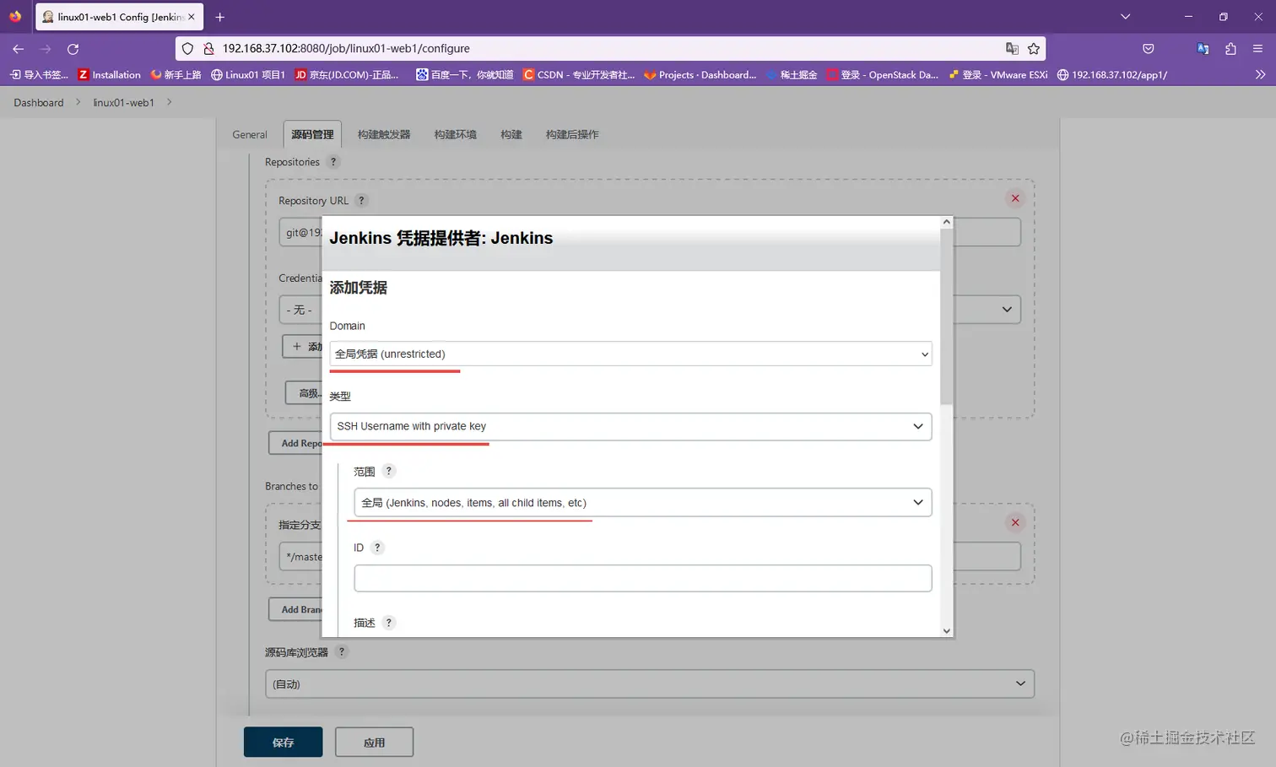The height and width of the screenshot is (767, 1276).
Task: Switch to the General tab
Action: 250,134
